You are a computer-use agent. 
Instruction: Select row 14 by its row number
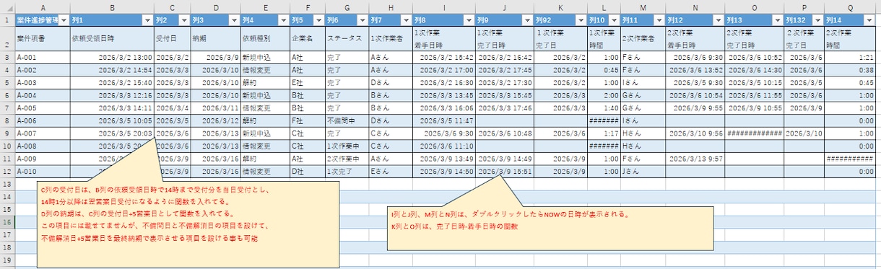pyautogui.click(x=6, y=196)
